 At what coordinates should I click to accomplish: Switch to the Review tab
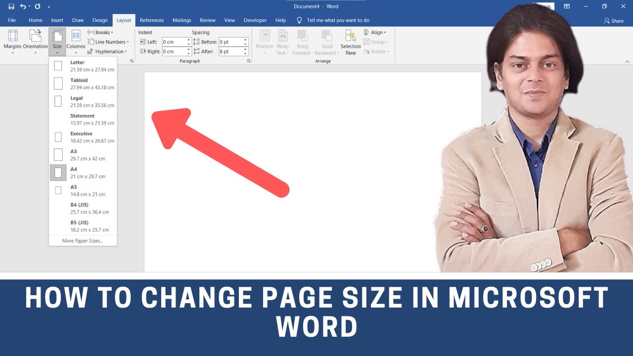click(208, 20)
